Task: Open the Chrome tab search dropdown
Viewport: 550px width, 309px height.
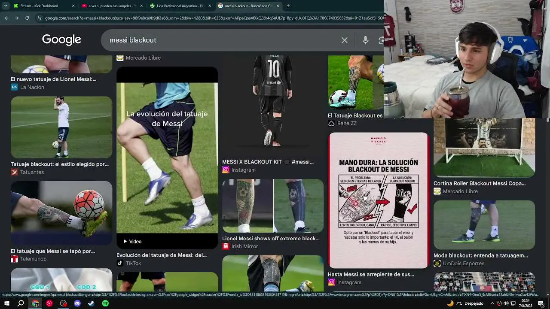Action: (x=6, y=6)
